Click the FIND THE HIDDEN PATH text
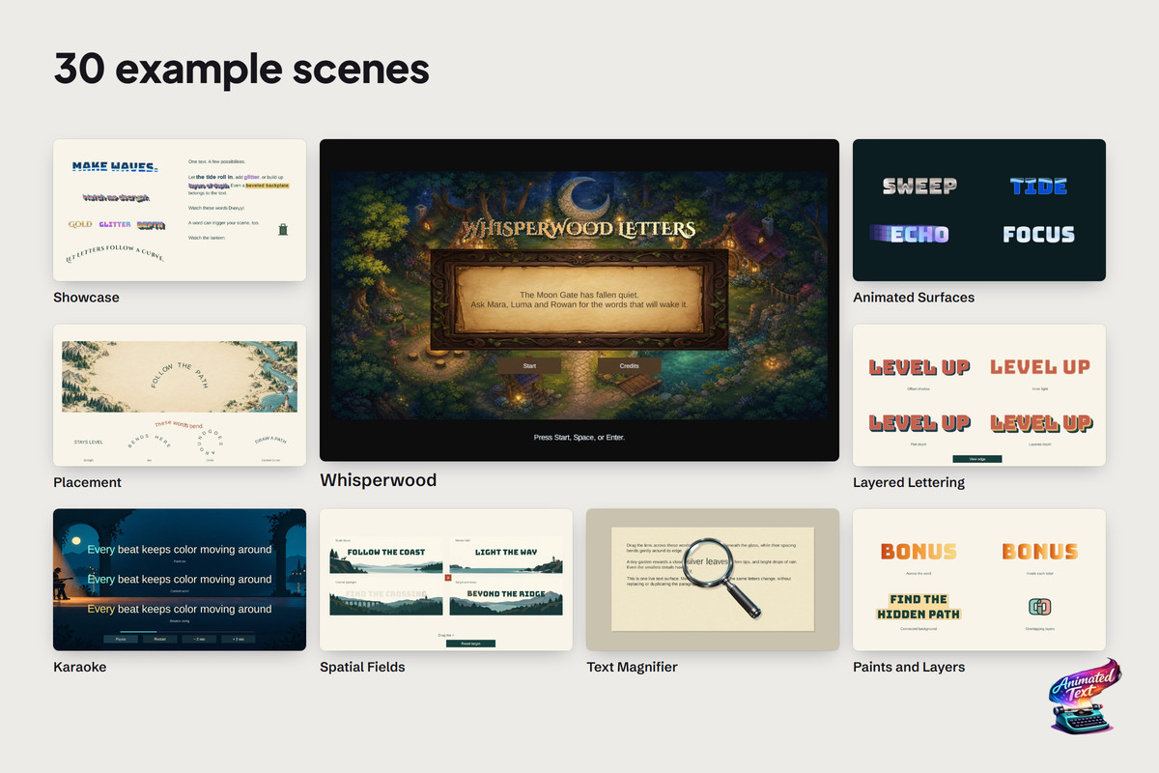Viewport: 1159px width, 773px height. tap(919, 607)
